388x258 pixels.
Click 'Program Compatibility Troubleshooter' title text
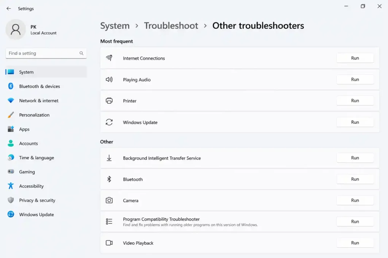161,219
